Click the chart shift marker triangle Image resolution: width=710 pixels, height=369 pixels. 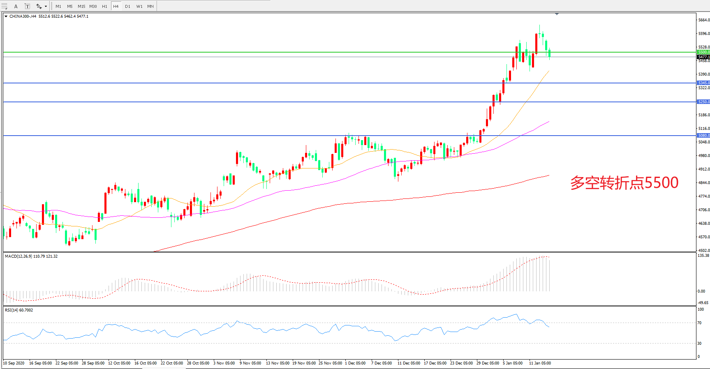pyautogui.click(x=557, y=14)
